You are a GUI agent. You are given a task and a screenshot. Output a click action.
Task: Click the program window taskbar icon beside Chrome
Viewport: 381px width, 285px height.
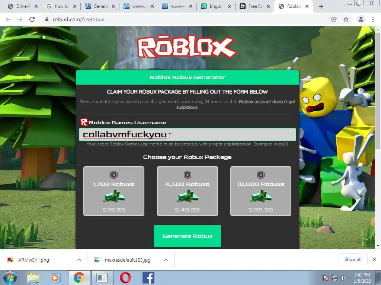[x=102, y=278]
